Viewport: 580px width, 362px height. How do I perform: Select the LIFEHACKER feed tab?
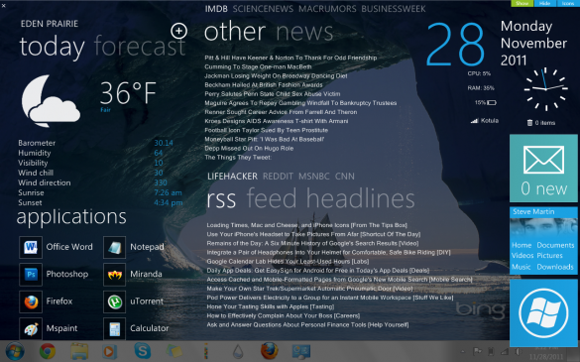coord(232,177)
